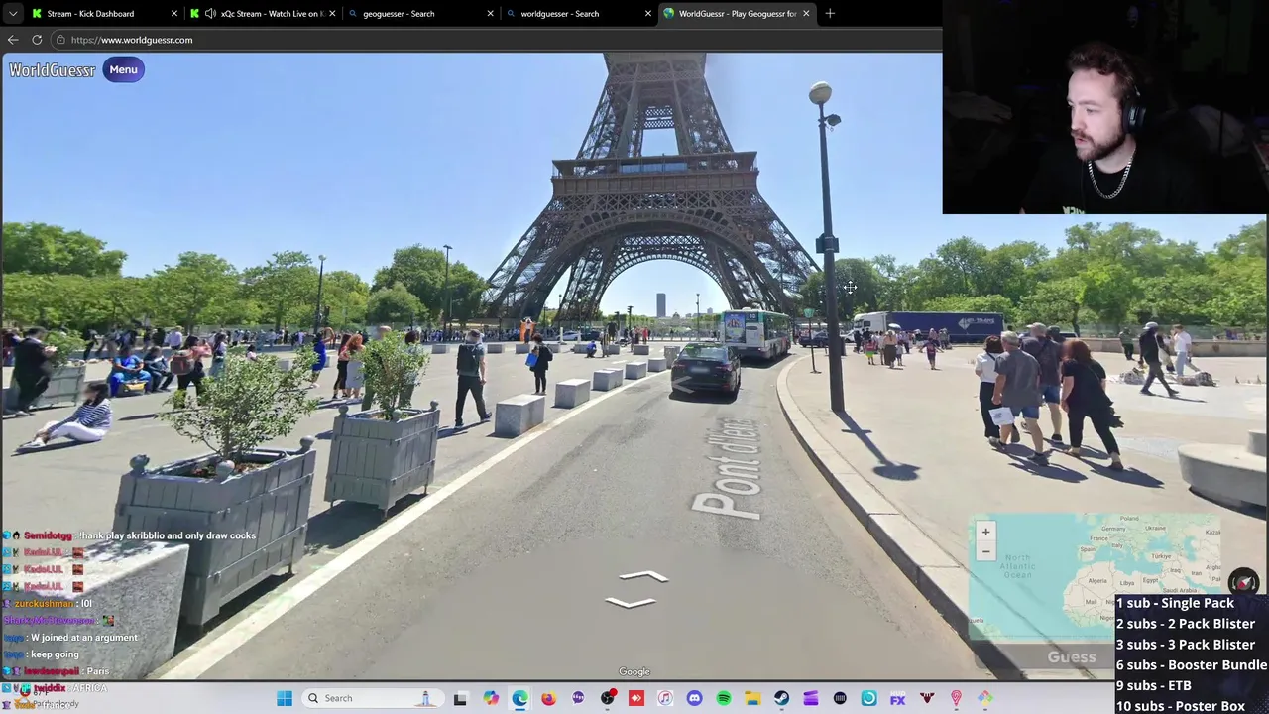Click the '2 subs - 2 Pack Blister' text
1269x714 pixels.
[1185, 624]
